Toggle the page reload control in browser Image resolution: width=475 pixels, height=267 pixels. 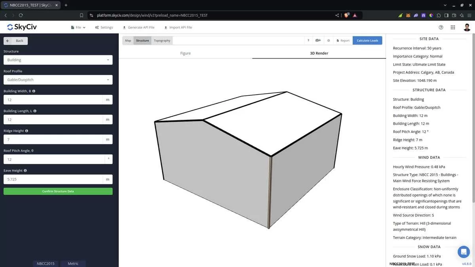coord(21,15)
